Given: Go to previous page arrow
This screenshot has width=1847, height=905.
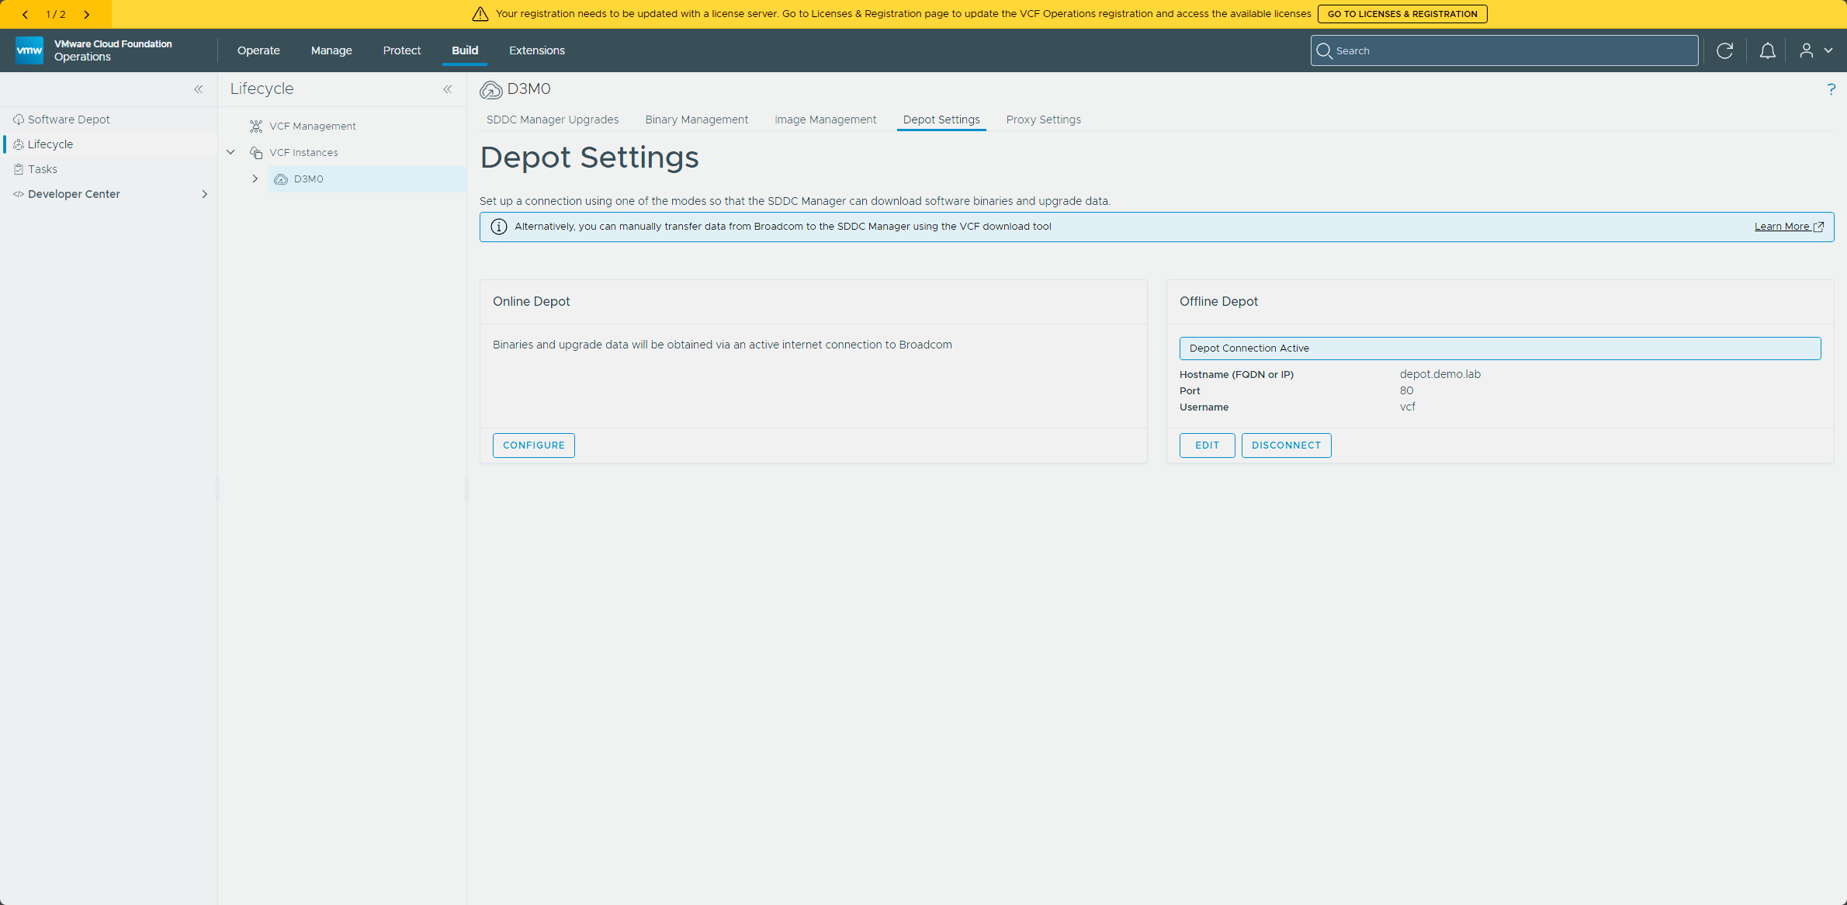Looking at the screenshot, I should [x=25, y=14].
